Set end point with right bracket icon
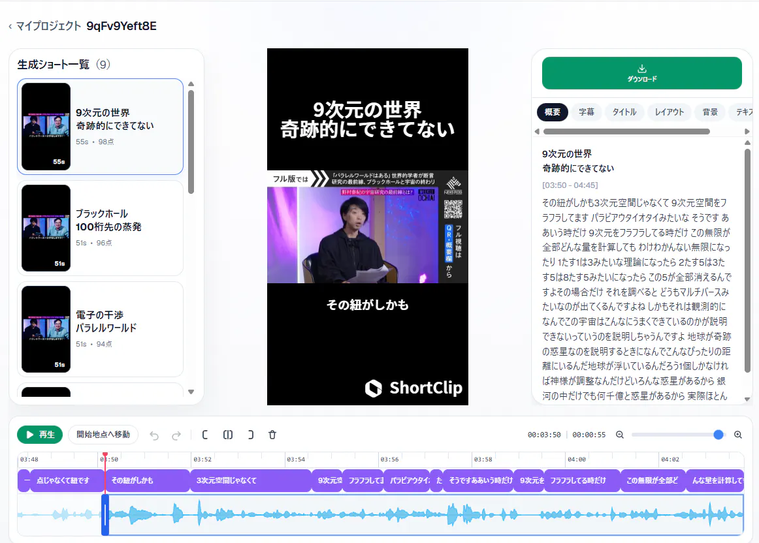Image resolution: width=759 pixels, height=543 pixels. (x=250, y=435)
